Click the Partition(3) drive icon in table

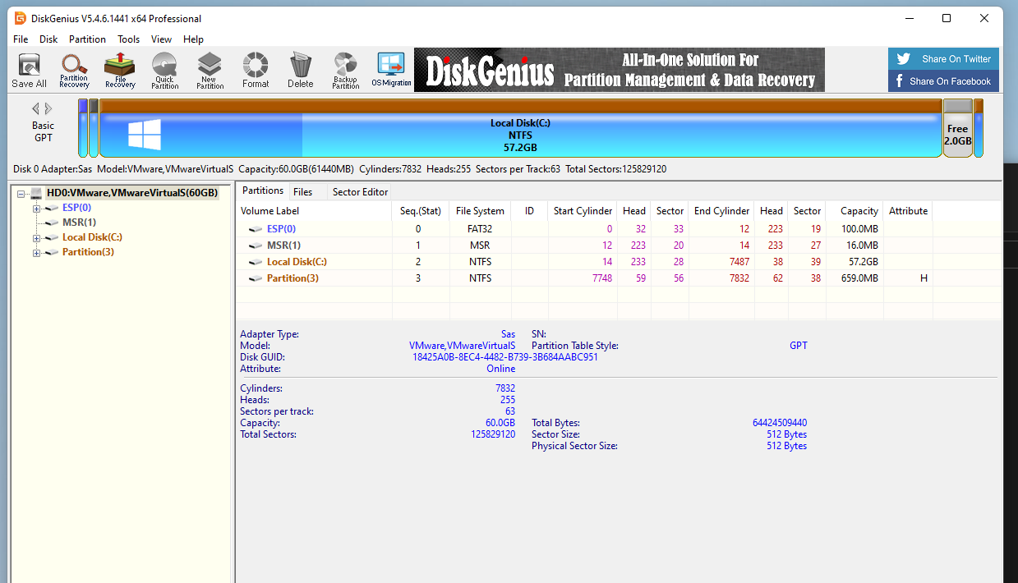(x=256, y=278)
